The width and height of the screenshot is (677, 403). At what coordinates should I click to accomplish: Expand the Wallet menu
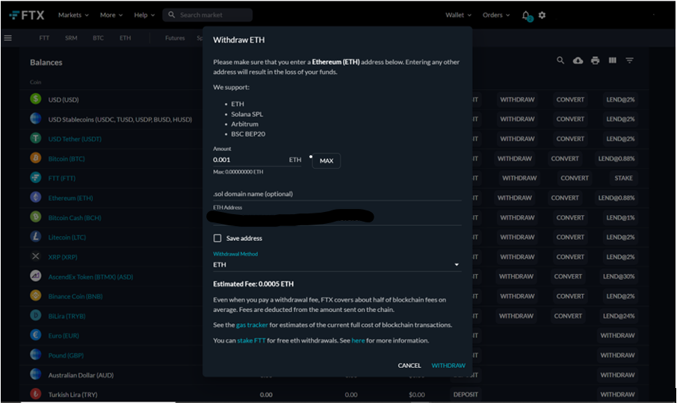(x=459, y=15)
